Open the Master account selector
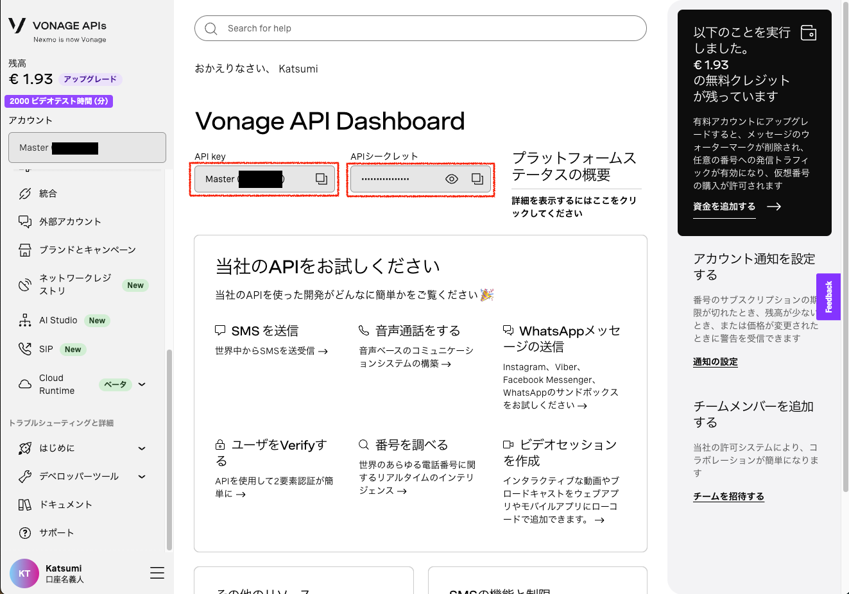849x594 pixels. [x=87, y=148]
